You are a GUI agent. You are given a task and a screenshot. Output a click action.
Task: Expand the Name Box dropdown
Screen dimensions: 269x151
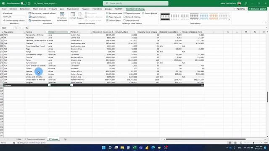[14, 28]
